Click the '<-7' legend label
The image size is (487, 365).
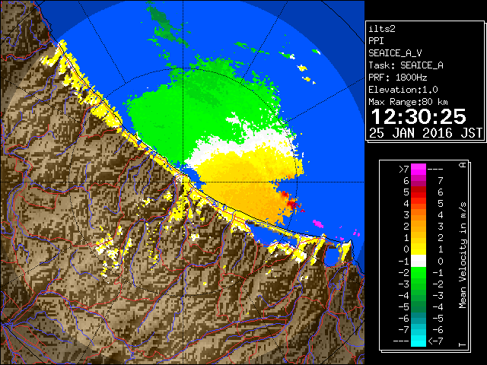[435, 341]
